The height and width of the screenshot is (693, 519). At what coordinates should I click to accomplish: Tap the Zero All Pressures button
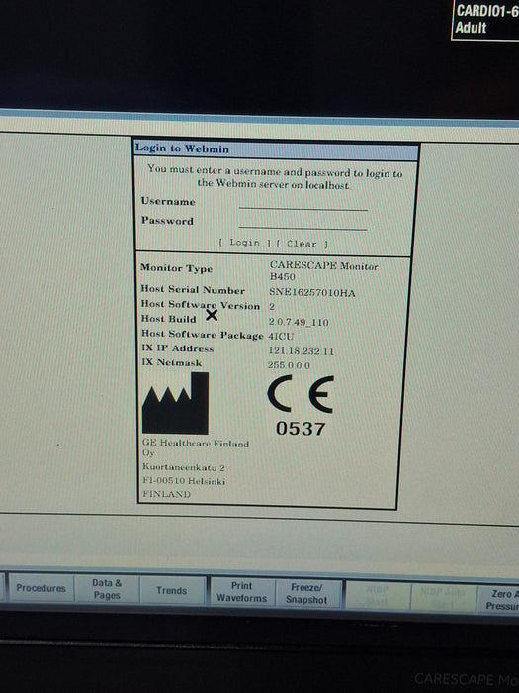point(498,600)
